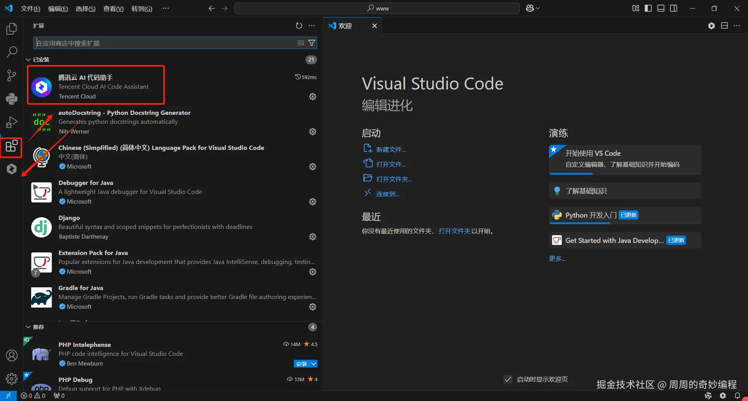Select the Welcome (欢迎) tab
Screen dimensions: 748x401
pyautogui.click(x=345, y=26)
